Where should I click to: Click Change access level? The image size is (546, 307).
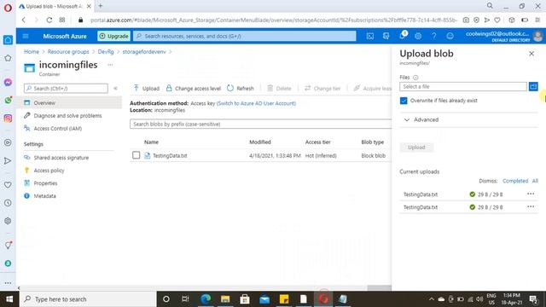coord(194,89)
